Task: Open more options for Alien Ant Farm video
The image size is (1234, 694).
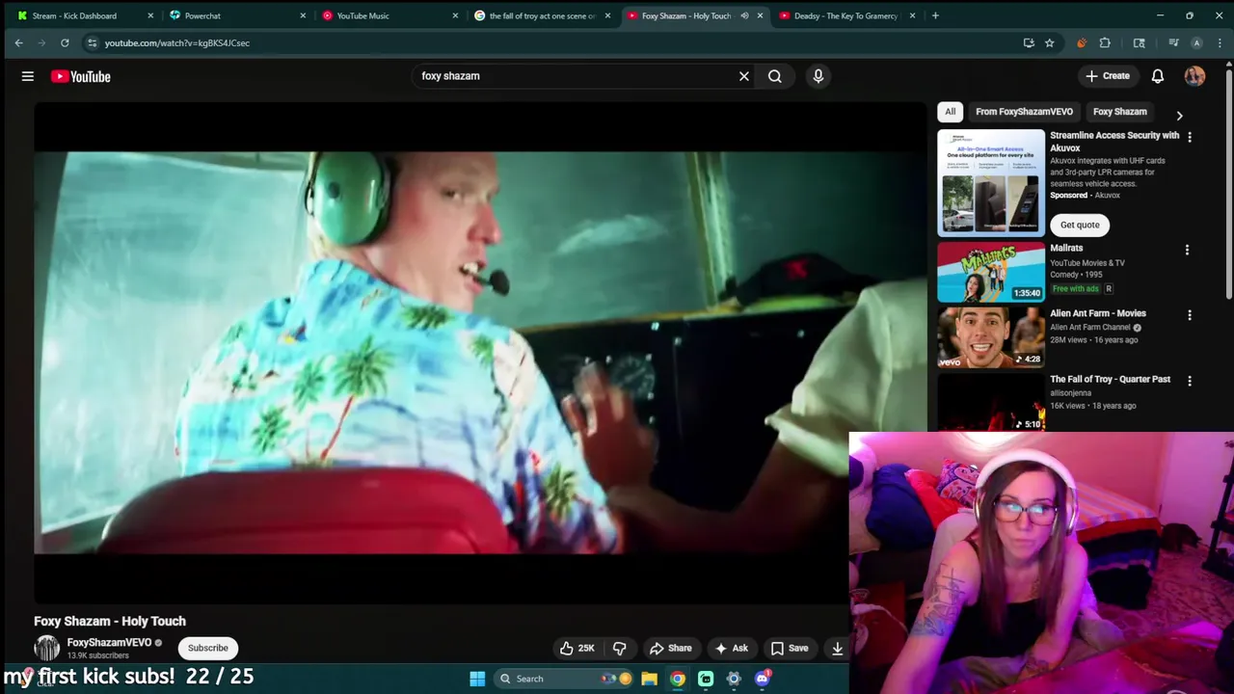Action: [1189, 315]
